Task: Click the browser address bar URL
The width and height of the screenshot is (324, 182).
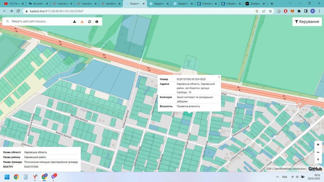Action: 57,11
